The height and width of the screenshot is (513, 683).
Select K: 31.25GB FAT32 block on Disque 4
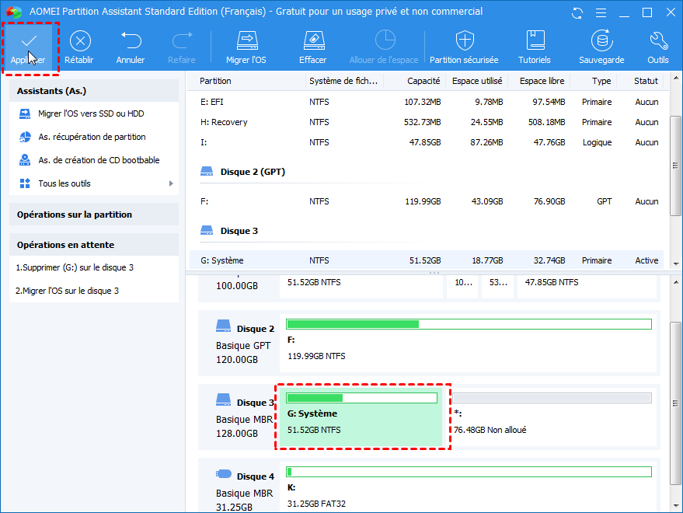point(469,486)
